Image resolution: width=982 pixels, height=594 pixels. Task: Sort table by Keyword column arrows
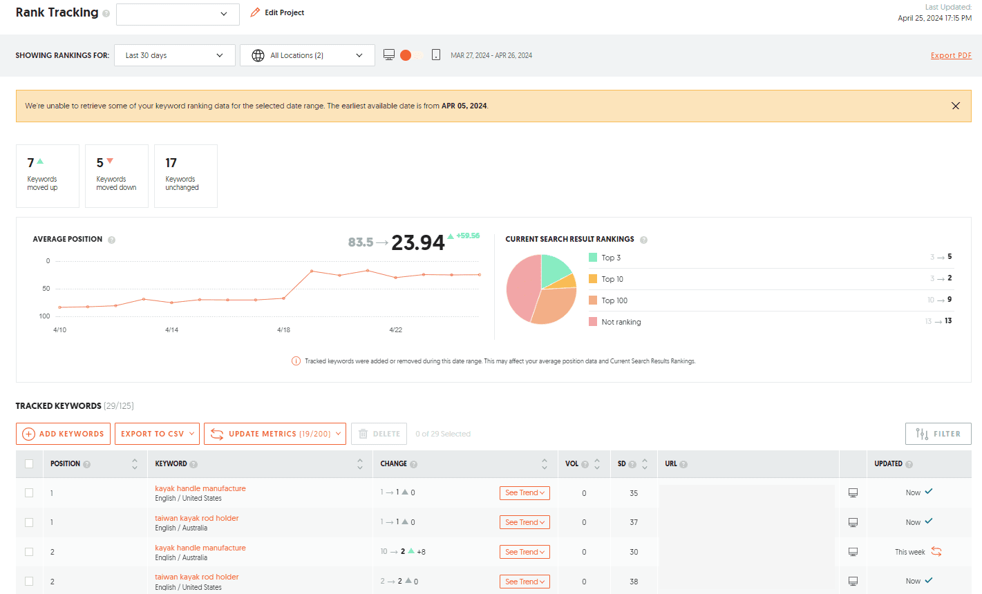pos(360,464)
